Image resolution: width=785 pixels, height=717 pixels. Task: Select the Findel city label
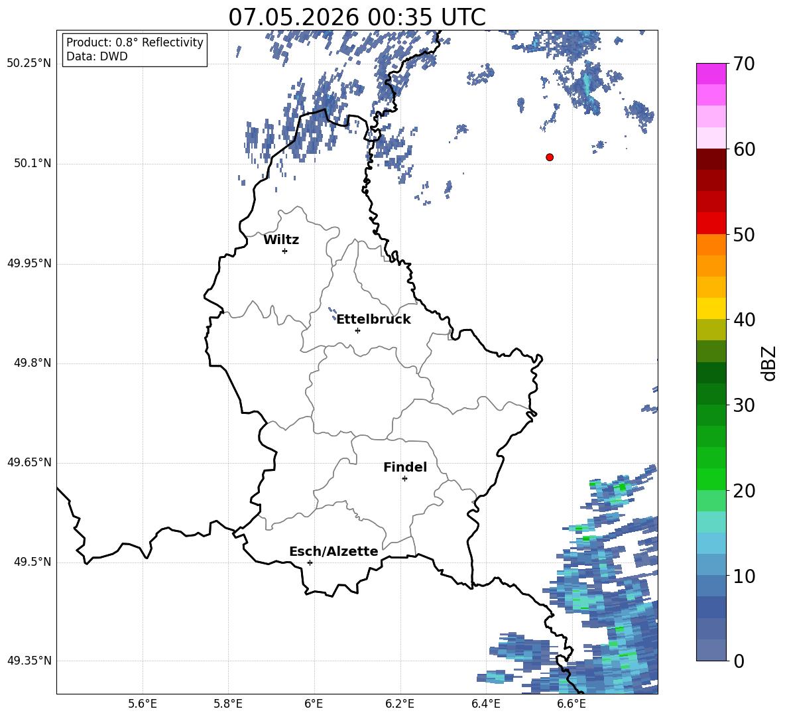click(405, 467)
